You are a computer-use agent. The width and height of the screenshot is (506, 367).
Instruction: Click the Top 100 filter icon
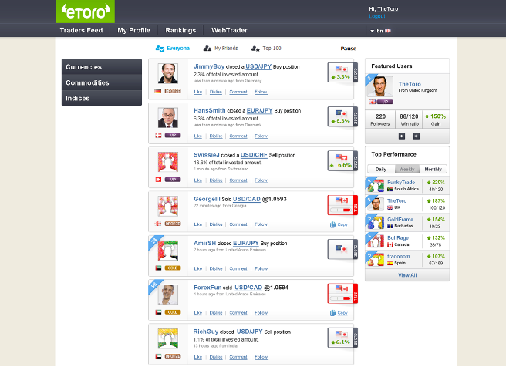pyautogui.click(x=255, y=49)
